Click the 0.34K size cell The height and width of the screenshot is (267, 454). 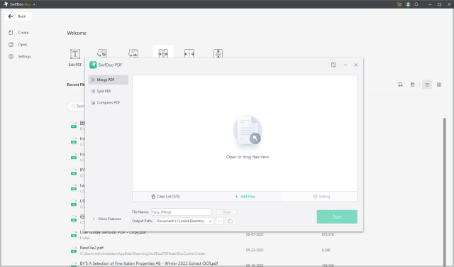326,250
